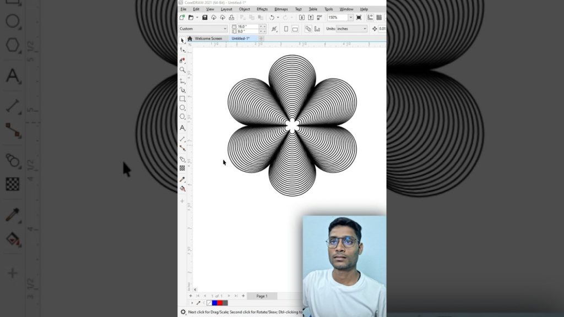Toggle landscape page orientation
This screenshot has width=564, height=317.
pyautogui.click(x=295, y=29)
